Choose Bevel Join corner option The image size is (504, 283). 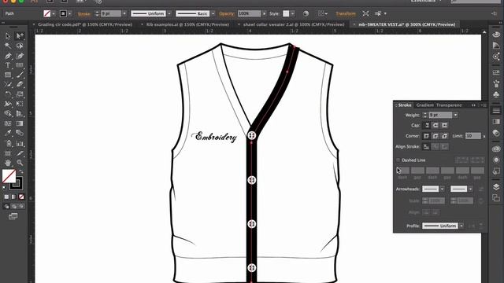(444, 136)
